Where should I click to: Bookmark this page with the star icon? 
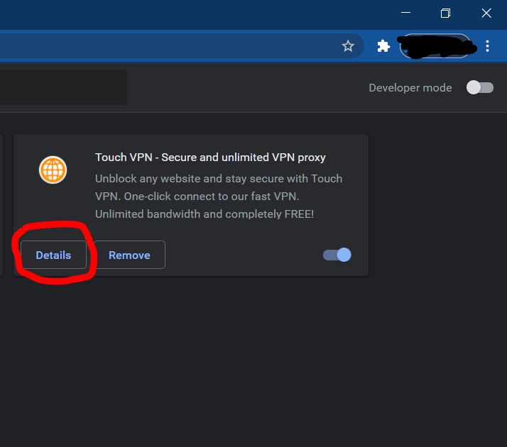(x=348, y=46)
